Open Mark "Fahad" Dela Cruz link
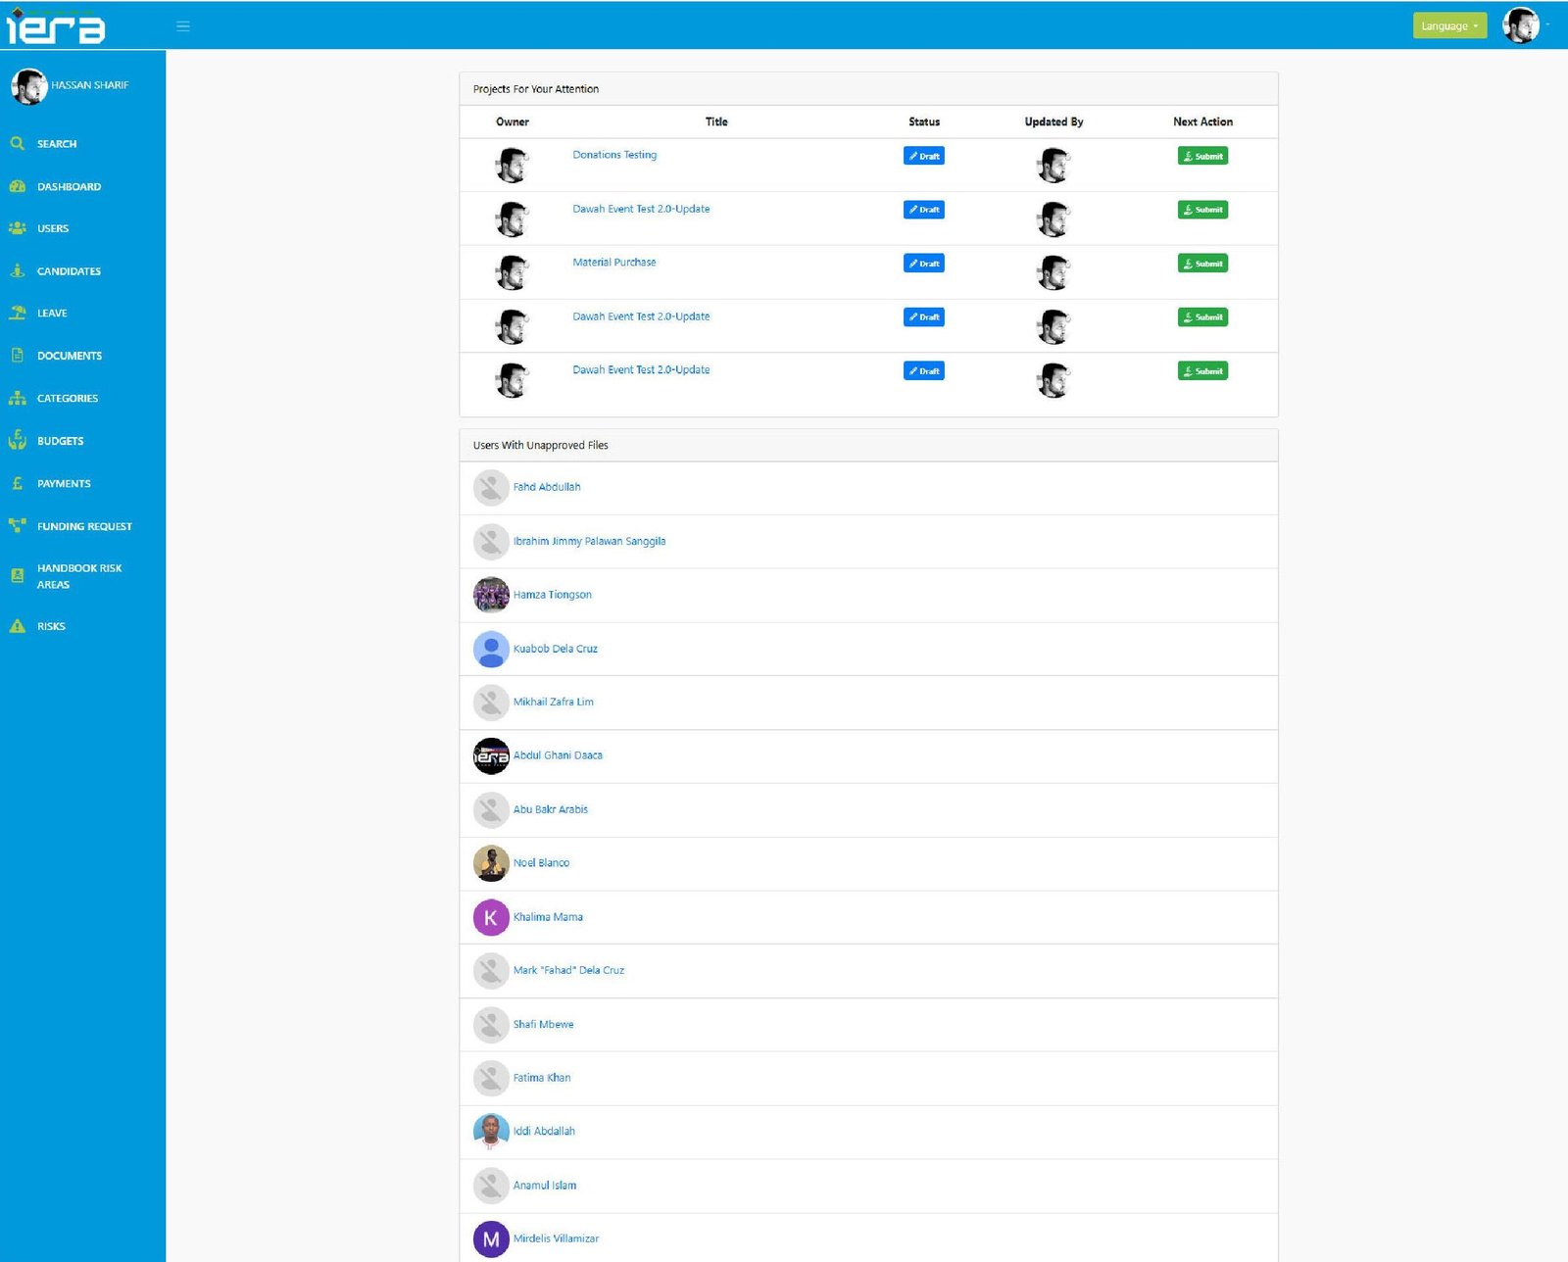The image size is (1568, 1262). [x=568, y=970]
